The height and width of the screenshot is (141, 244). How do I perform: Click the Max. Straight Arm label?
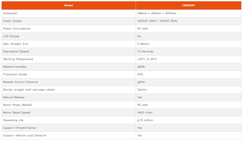(16, 44)
